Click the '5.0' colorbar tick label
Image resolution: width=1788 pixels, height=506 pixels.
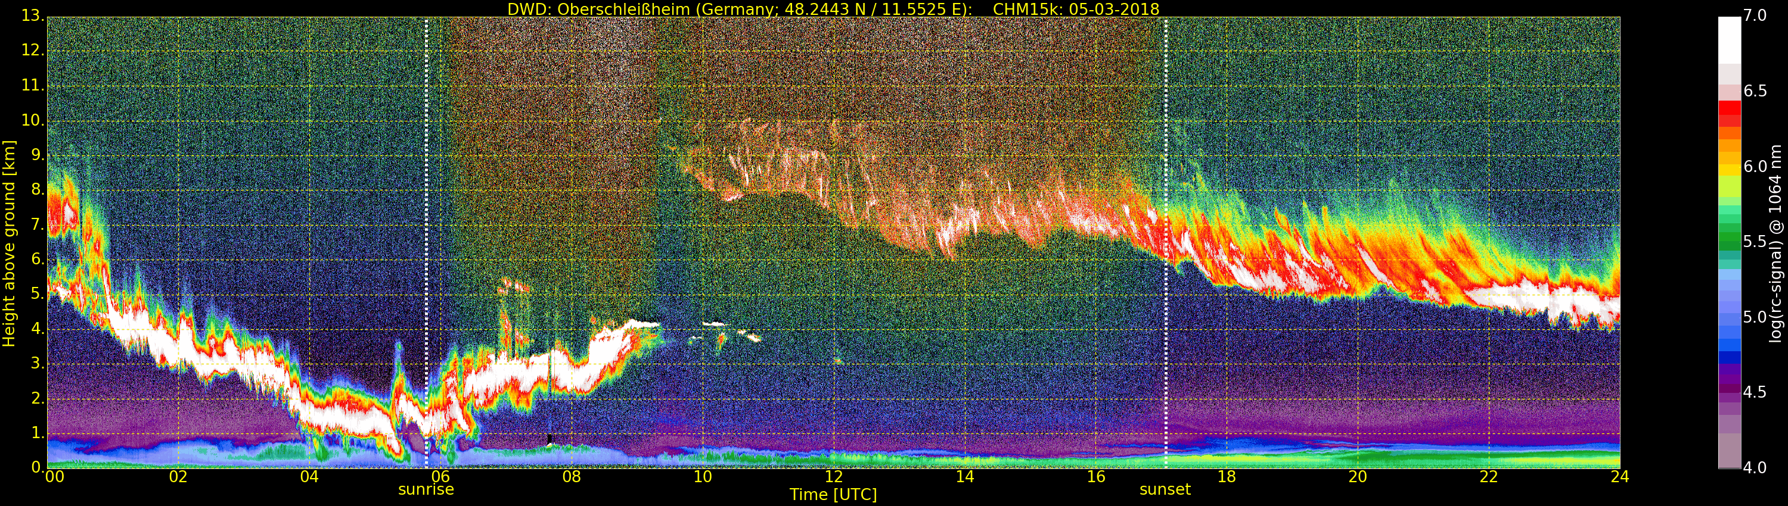tap(1755, 317)
